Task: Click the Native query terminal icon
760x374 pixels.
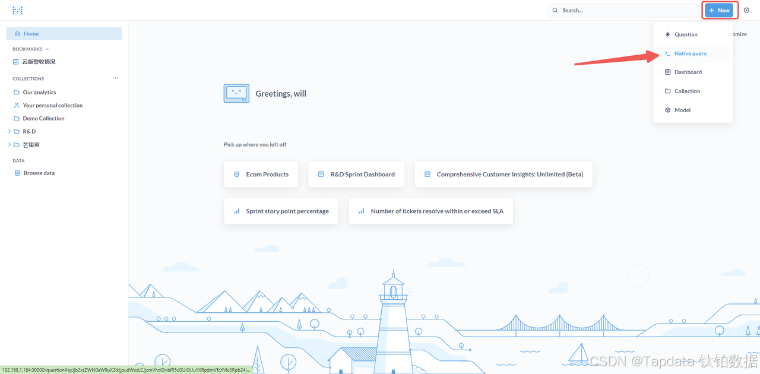Action: (667, 53)
